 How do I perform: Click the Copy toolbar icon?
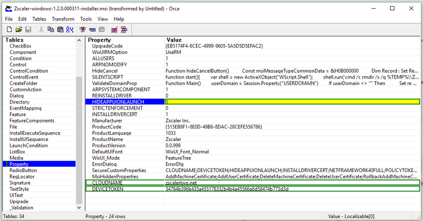coord(51,30)
